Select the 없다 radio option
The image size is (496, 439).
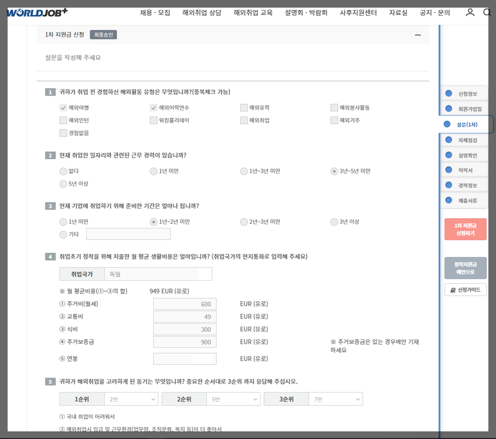pyautogui.click(x=63, y=171)
